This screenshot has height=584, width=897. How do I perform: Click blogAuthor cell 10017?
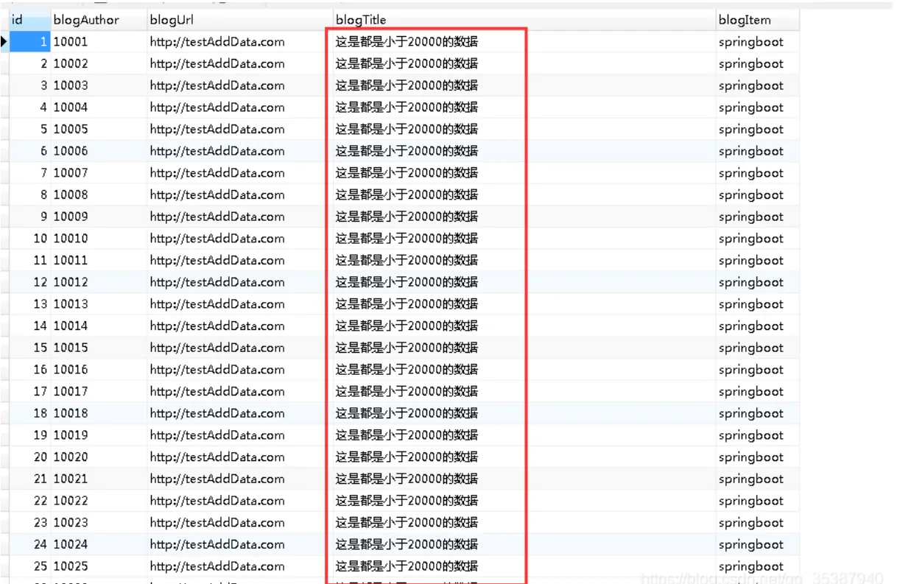coord(99,392)
